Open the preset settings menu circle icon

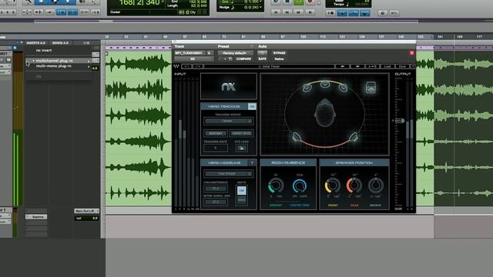point(252,46)
